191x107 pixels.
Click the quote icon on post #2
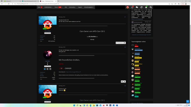tap(122, 81)
